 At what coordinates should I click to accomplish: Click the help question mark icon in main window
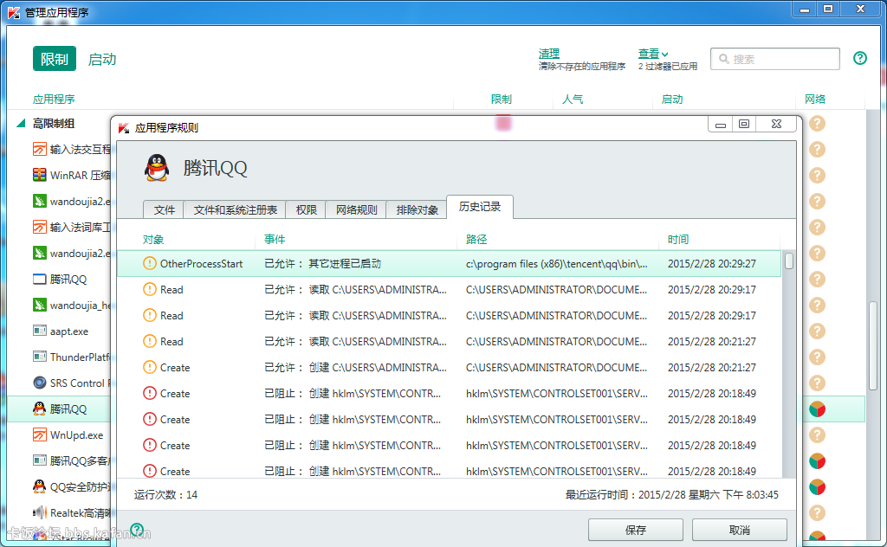[860, 58]
